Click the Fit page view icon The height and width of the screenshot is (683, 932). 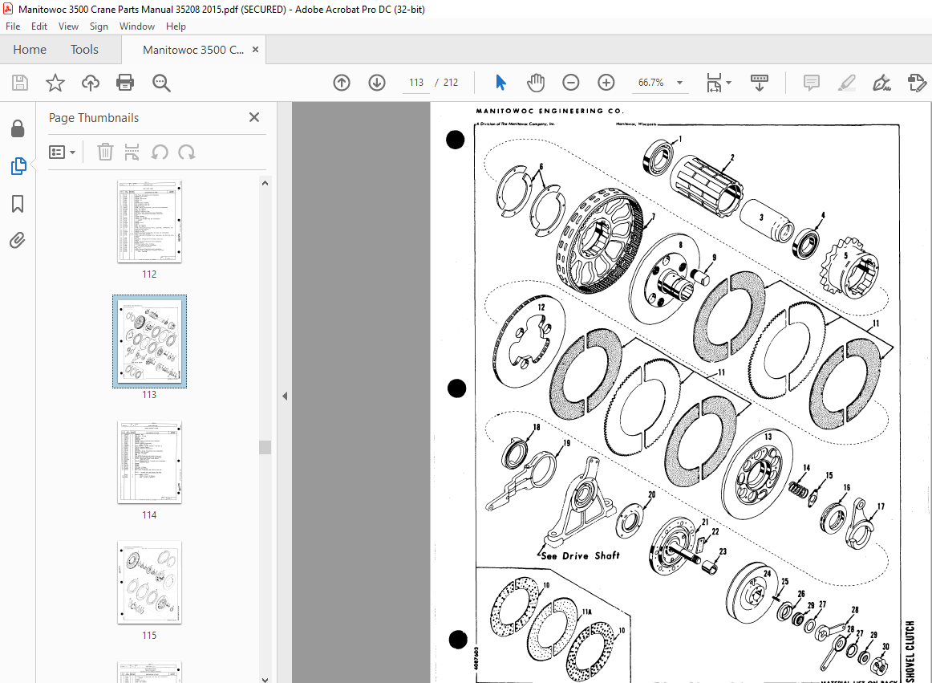click(714, 83)
